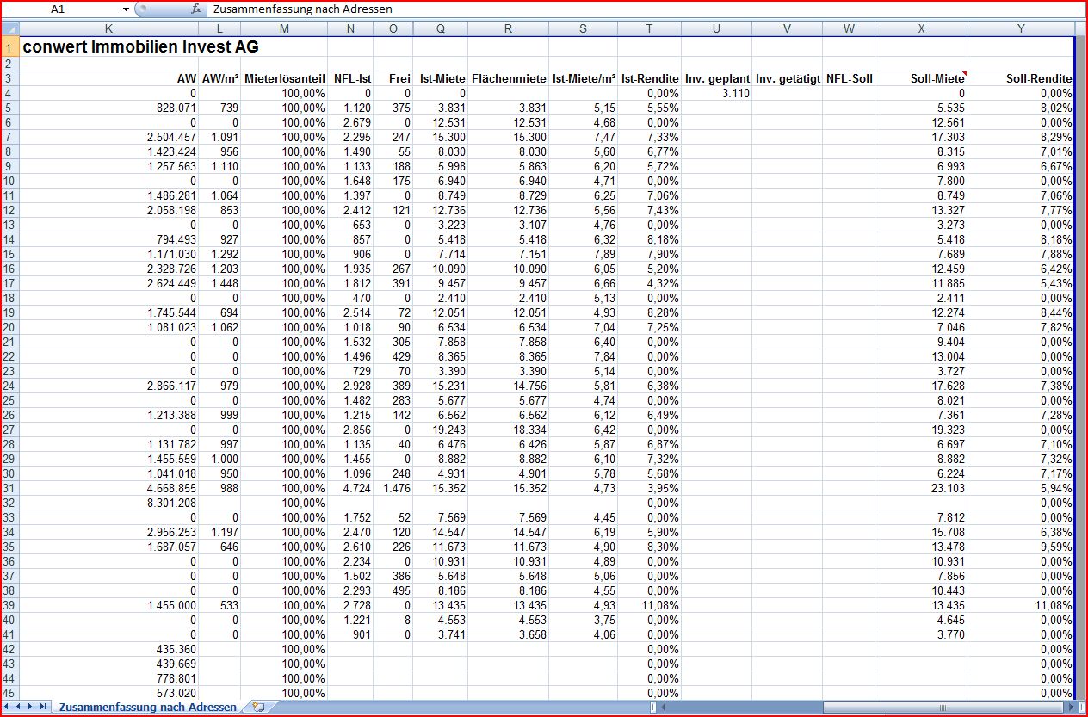Click the next sheet navigation arrow

(31, 707)
